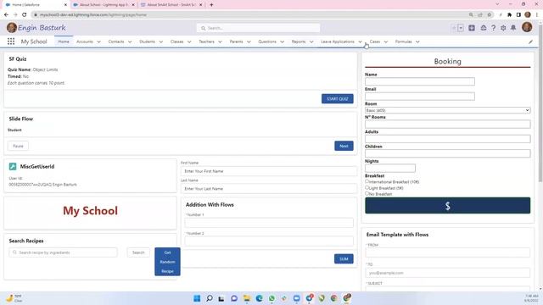Screen dimensions: 543x305
Task: Open Zoom from the taskbar
Action: click(x=296, y=298)
